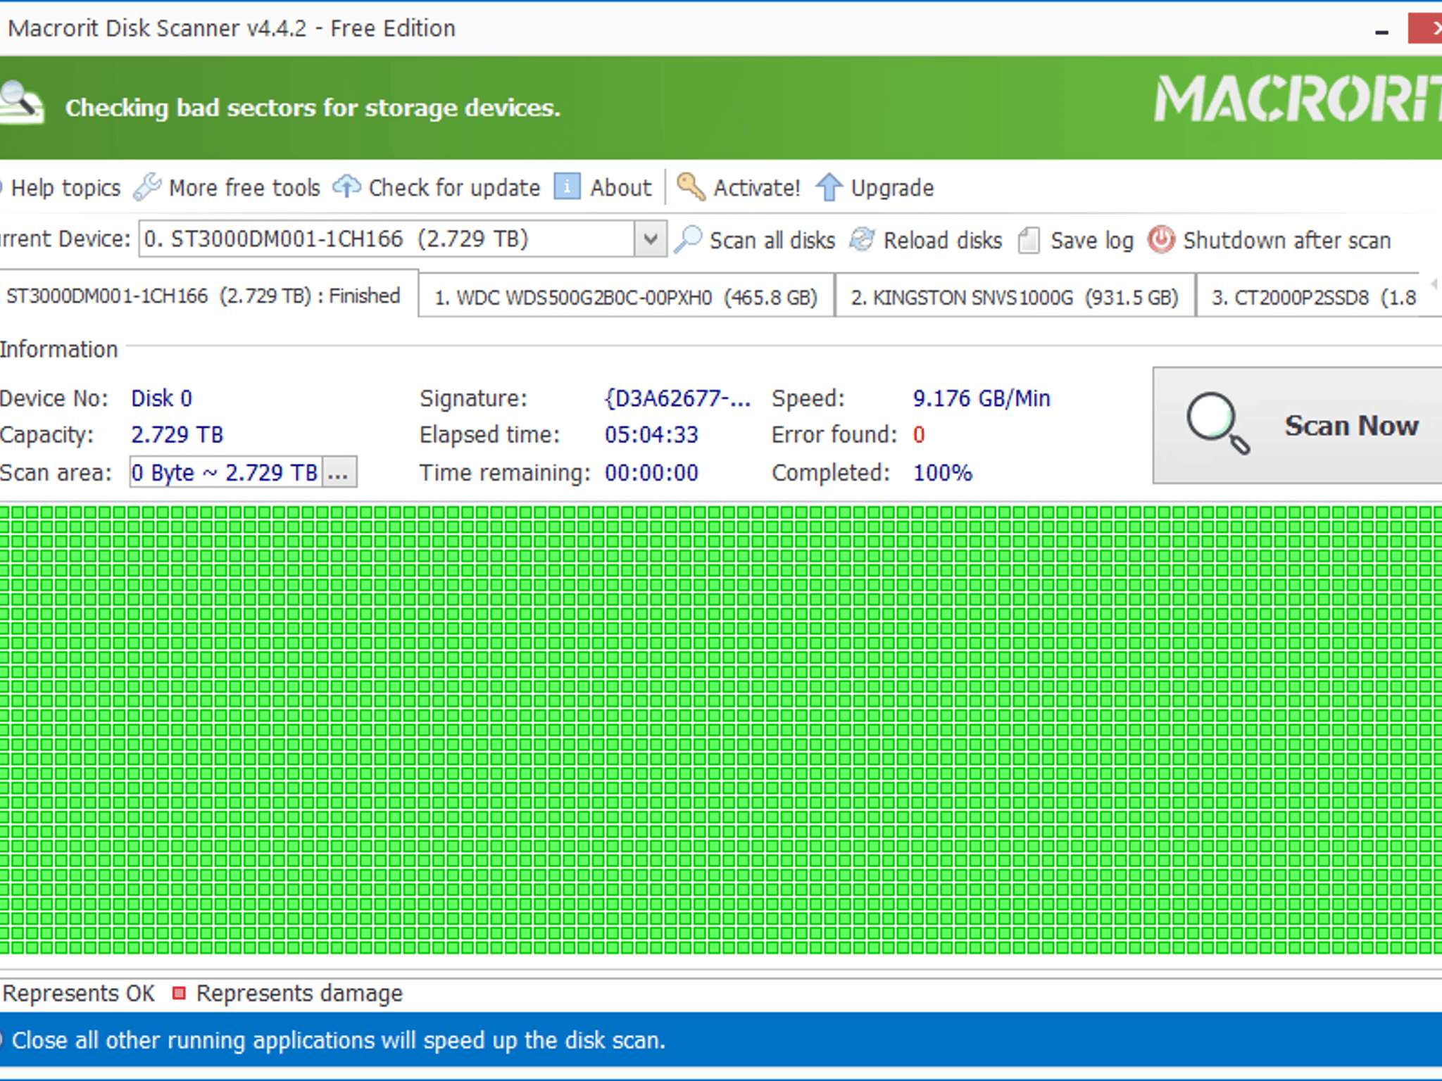1442x1081 pixels.
Task: Click the status tip about closing applications
Action: [339, 1040]
